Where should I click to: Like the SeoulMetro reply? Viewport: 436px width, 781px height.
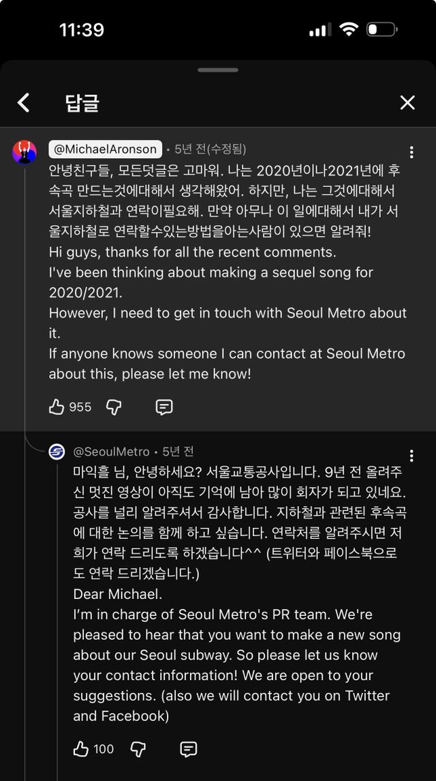pos(81,749)
